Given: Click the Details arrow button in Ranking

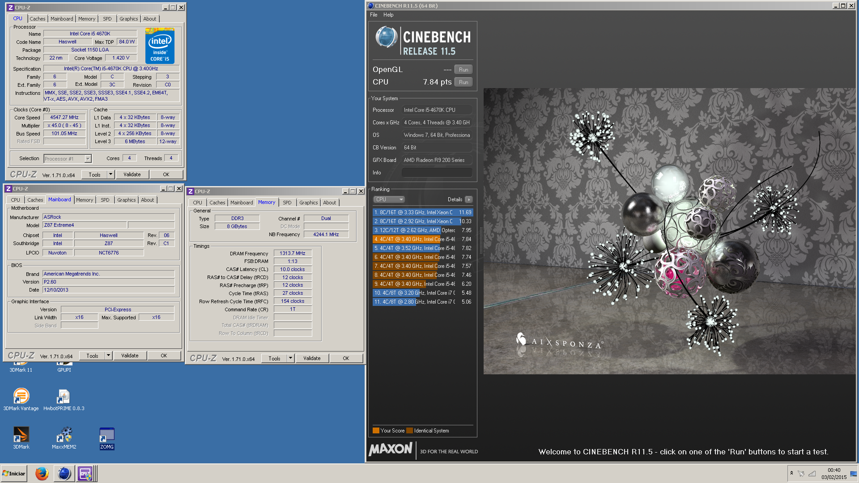Looking at the screenshot, I should [x=468, y=199].
